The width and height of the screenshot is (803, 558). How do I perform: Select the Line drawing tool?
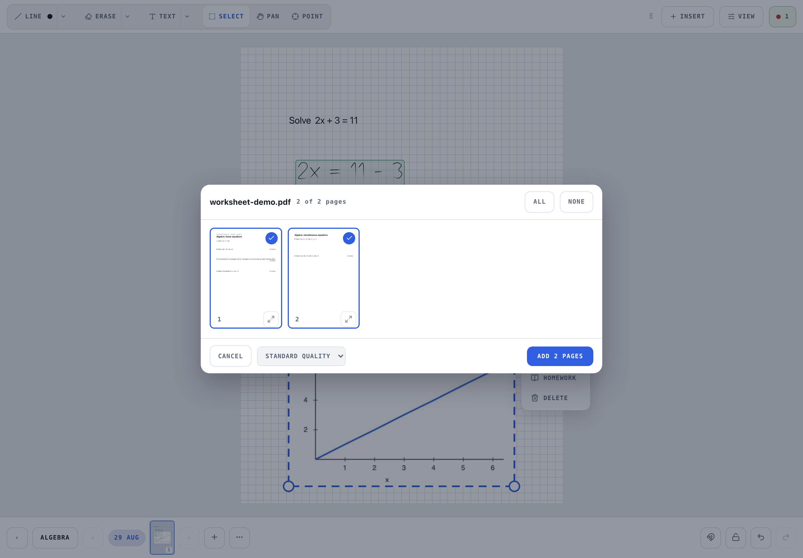(x=28, y=16)
